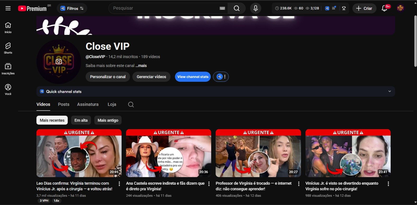This screenshot has height=205, width=417.
Task: Open more options for Vinícius Jr. video
Action: tap(388, 184)
